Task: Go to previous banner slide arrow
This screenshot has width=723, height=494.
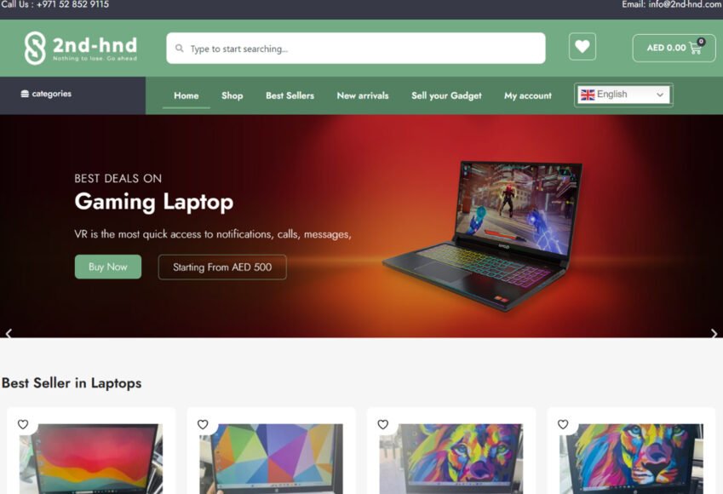Action: coord(9,333)
